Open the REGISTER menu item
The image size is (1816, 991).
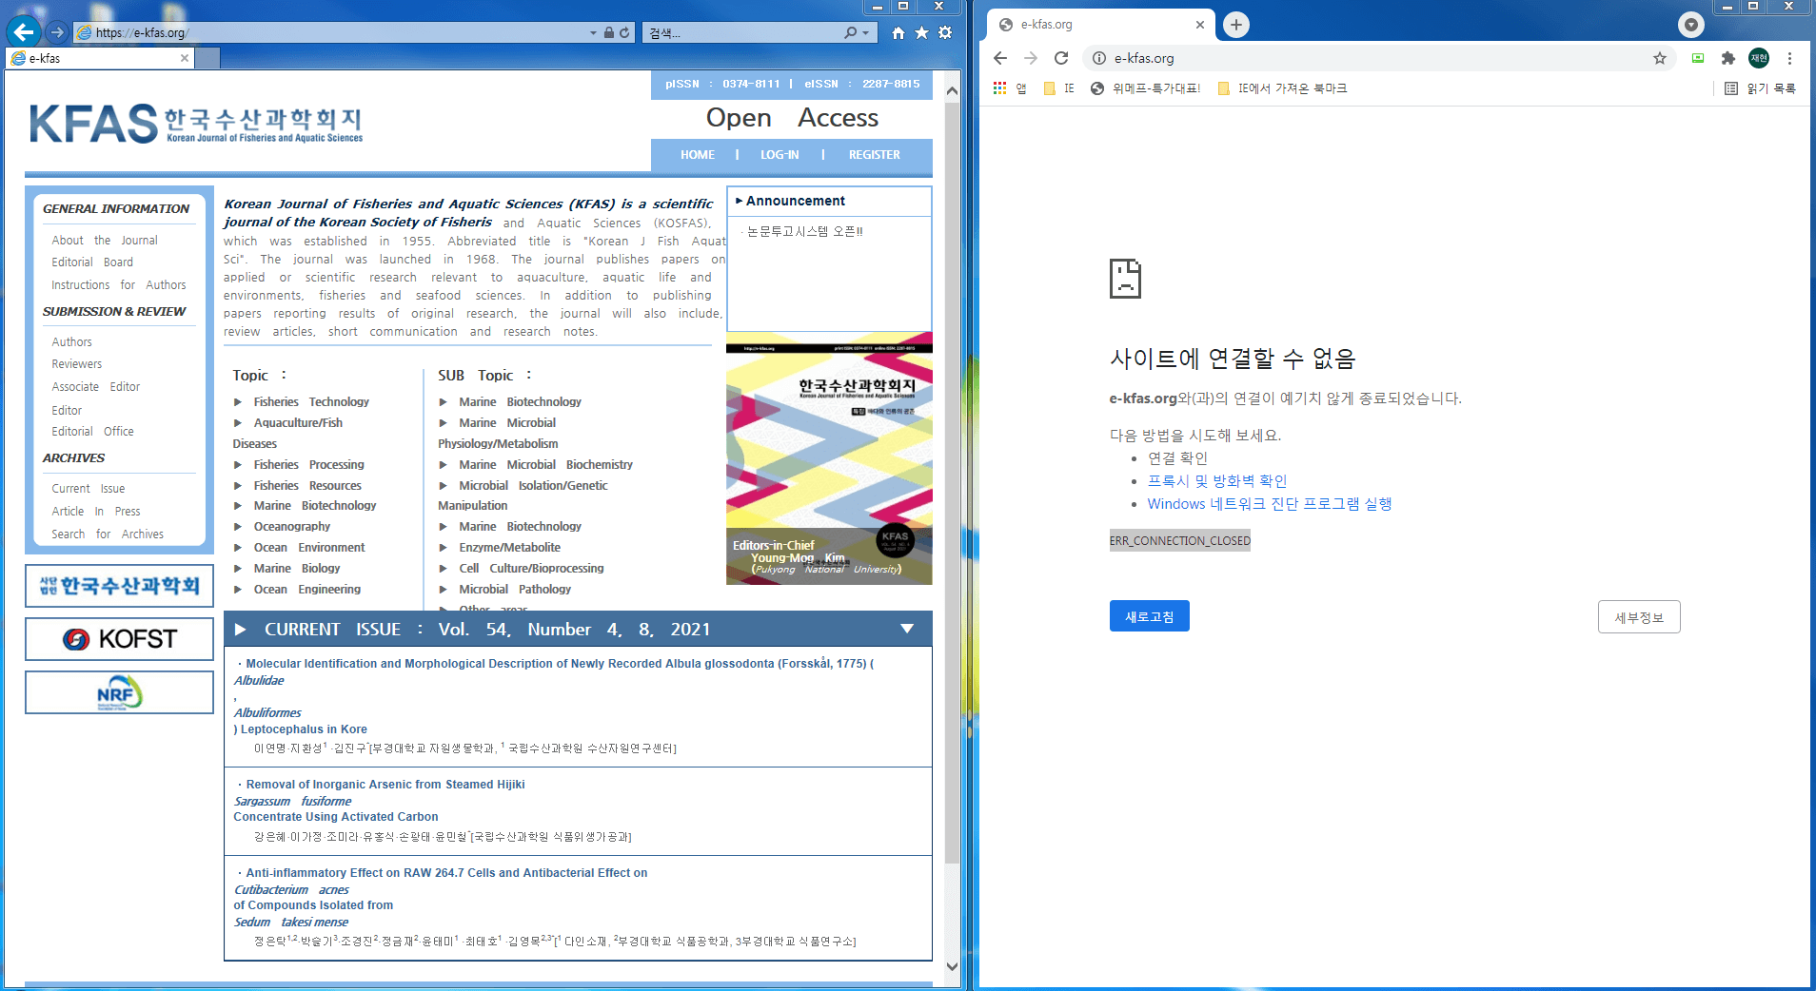[x=874, y=155]
